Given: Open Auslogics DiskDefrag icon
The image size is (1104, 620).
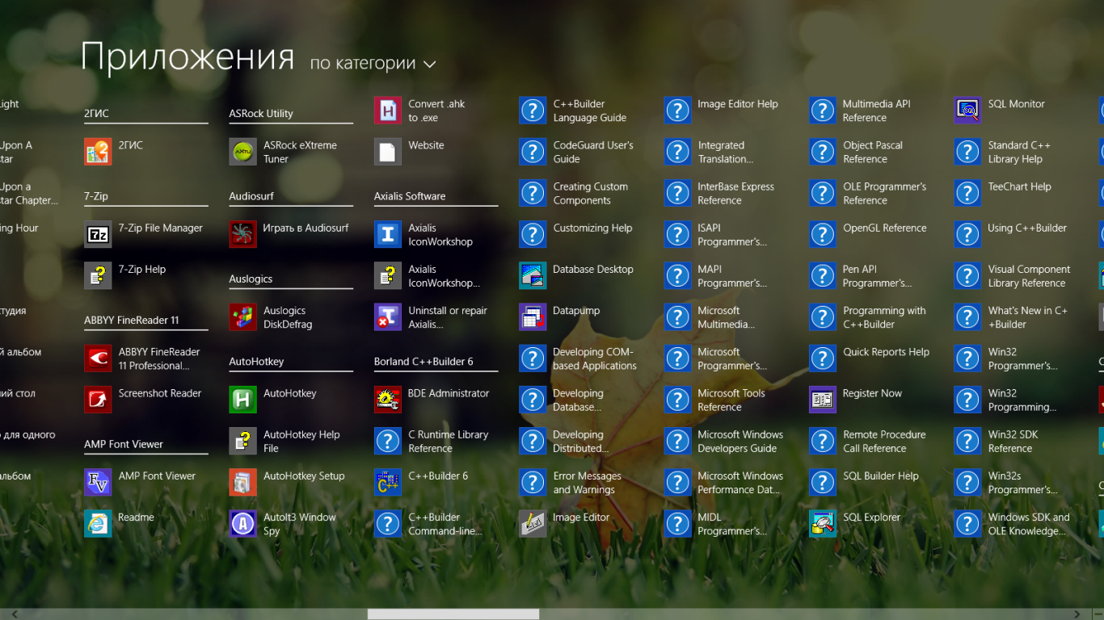Looking at the screenshot, I should (242, 317).
